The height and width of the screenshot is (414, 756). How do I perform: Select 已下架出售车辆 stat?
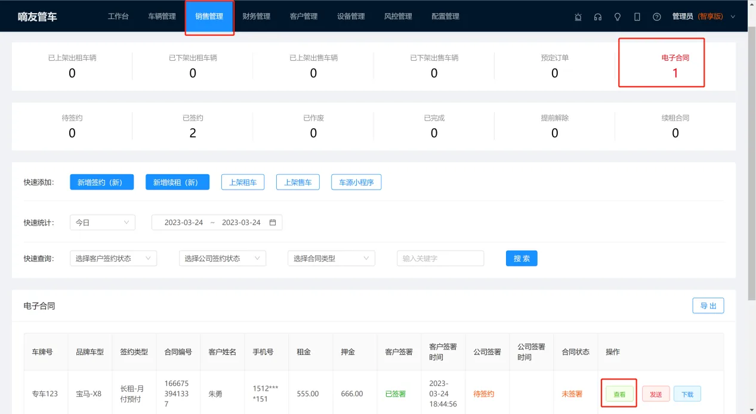coord(434,66)
